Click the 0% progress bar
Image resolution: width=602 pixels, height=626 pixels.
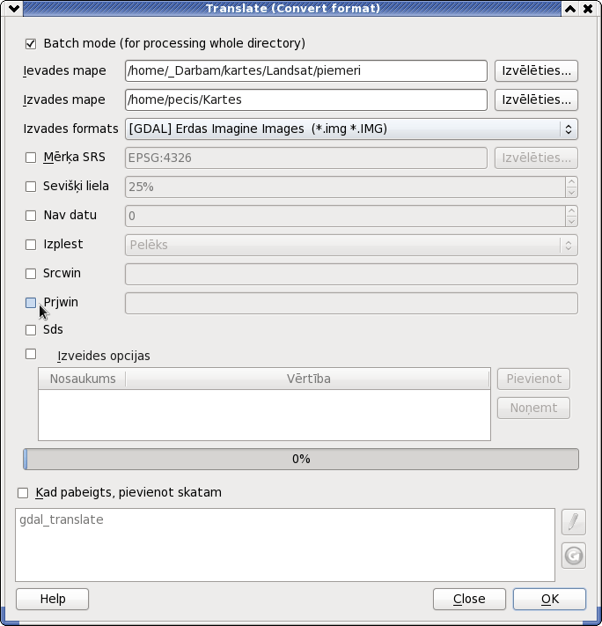301,459
